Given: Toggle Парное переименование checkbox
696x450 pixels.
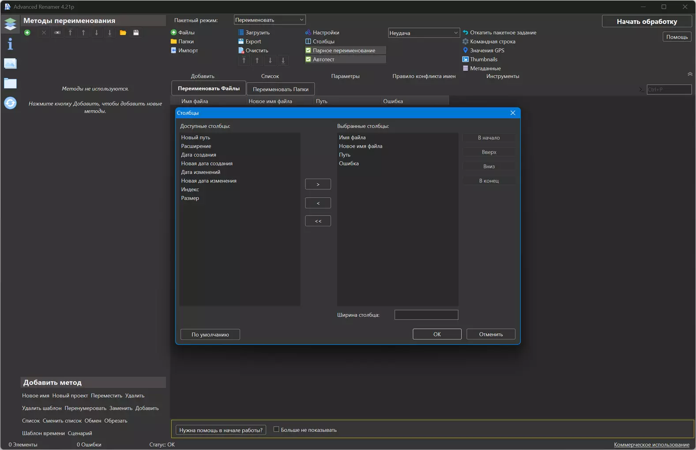Looking at the screenshot, I should (308, 50).
